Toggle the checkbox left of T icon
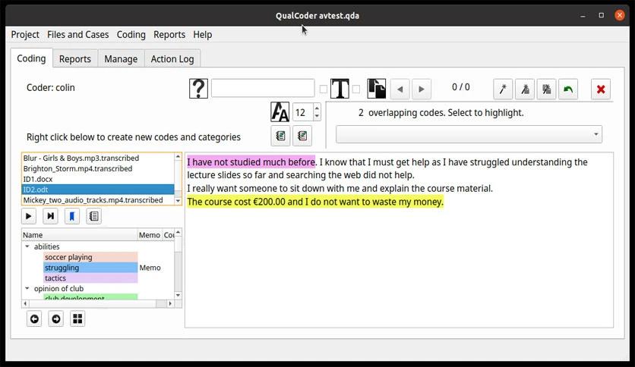The image size is (635, 367). tap(323, 89)
